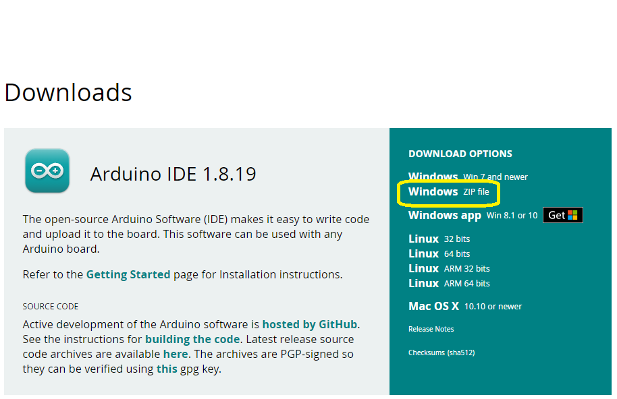Click the Arduino infinity logo icon
The height and width of the screenshot is (399, 617).
coord(47,171)
